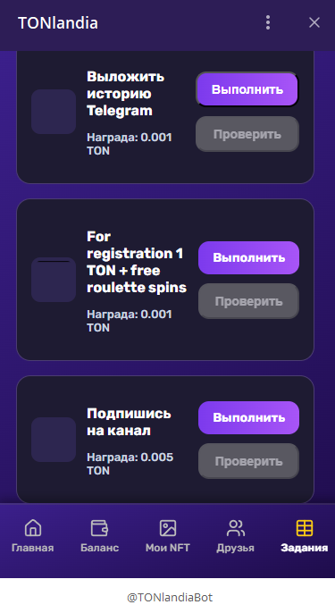This screenshot has height=613, width=335.
Task: Open the Мои NFT image icon
Action: (x=168, y=528)
